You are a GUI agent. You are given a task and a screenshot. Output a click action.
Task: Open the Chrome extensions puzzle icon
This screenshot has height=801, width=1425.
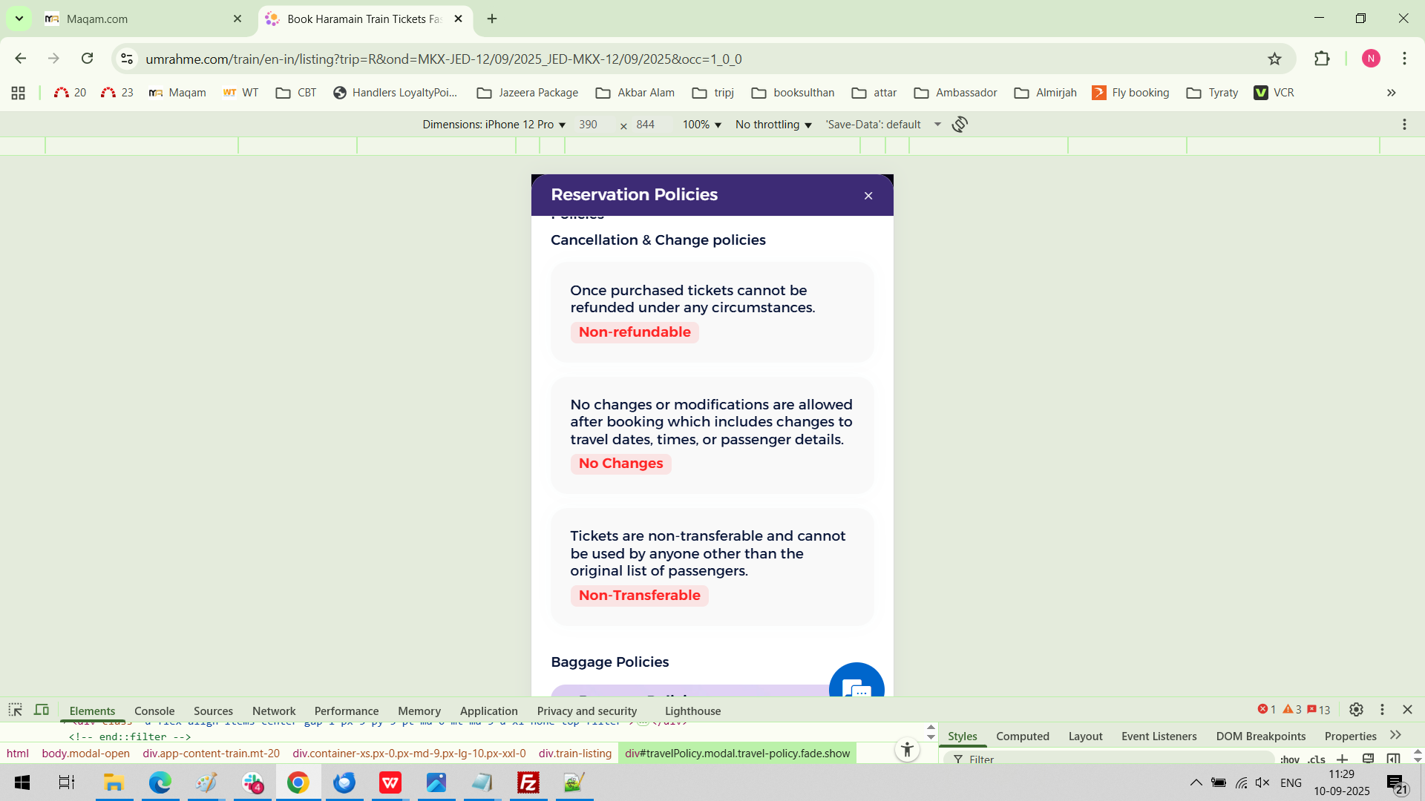[x=1322, y=59]
